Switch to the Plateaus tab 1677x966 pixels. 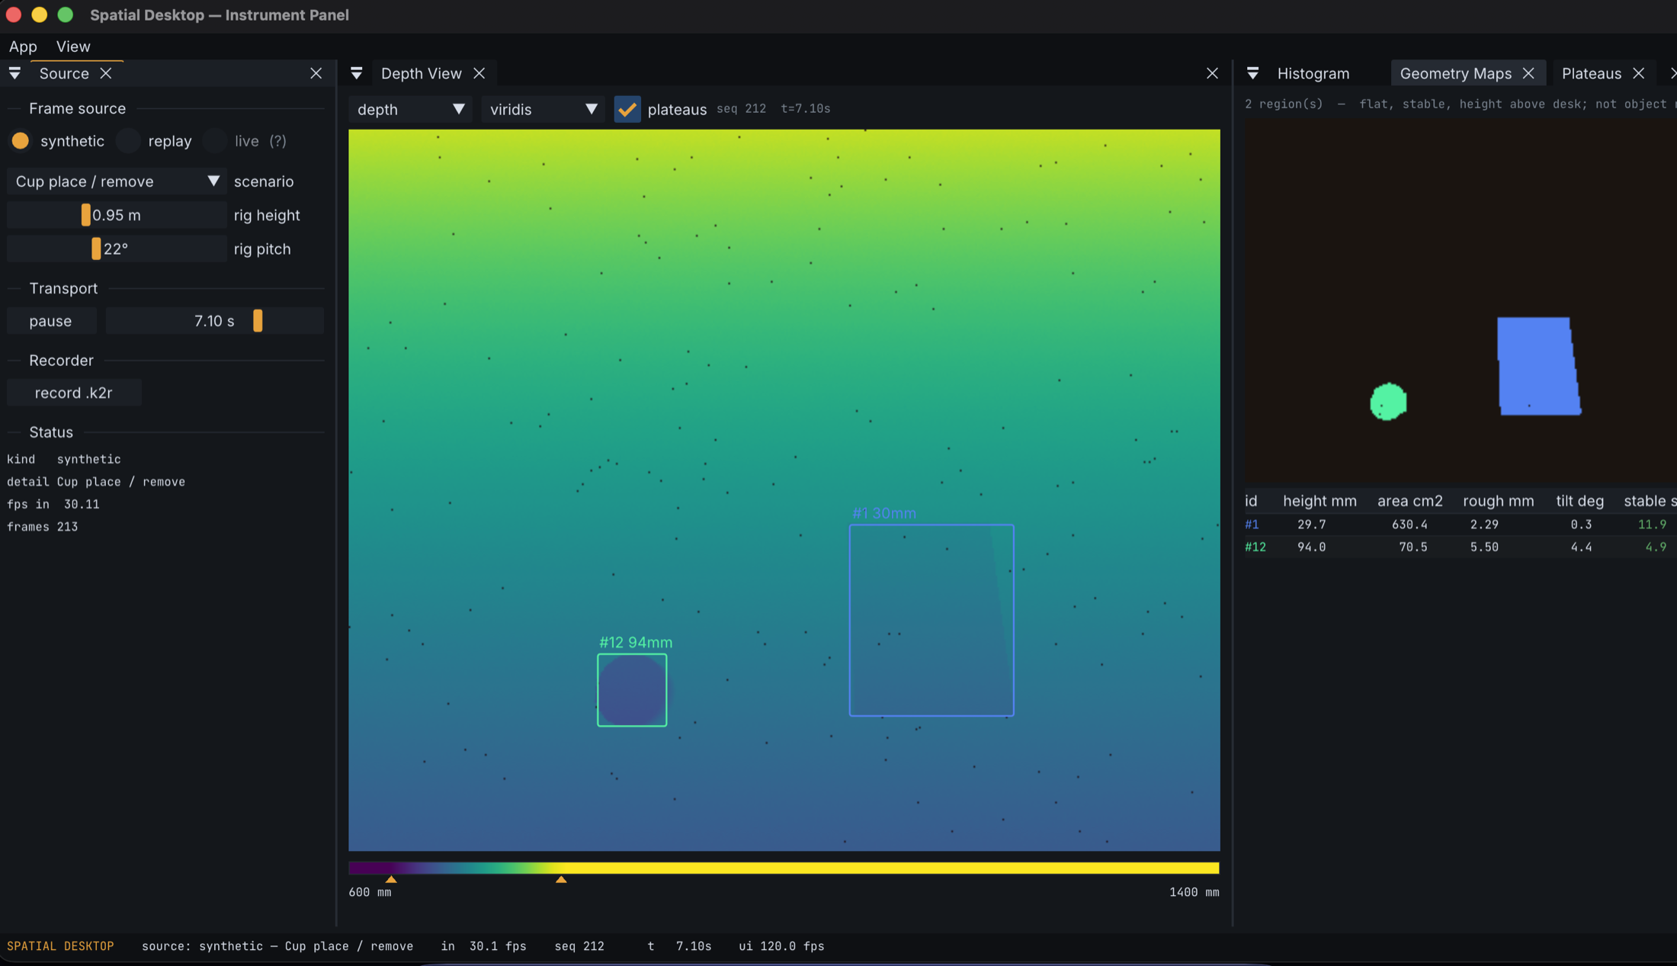(x=1591, y=73)
